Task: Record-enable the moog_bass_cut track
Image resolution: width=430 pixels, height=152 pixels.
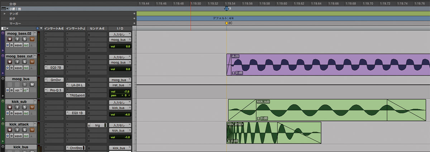Action: coord(10,61)
